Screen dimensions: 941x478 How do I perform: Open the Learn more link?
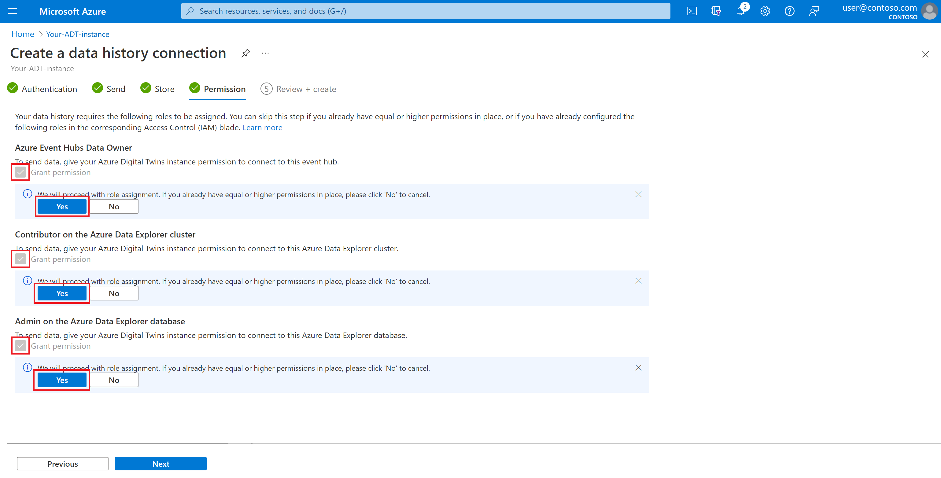click(262, 127)
